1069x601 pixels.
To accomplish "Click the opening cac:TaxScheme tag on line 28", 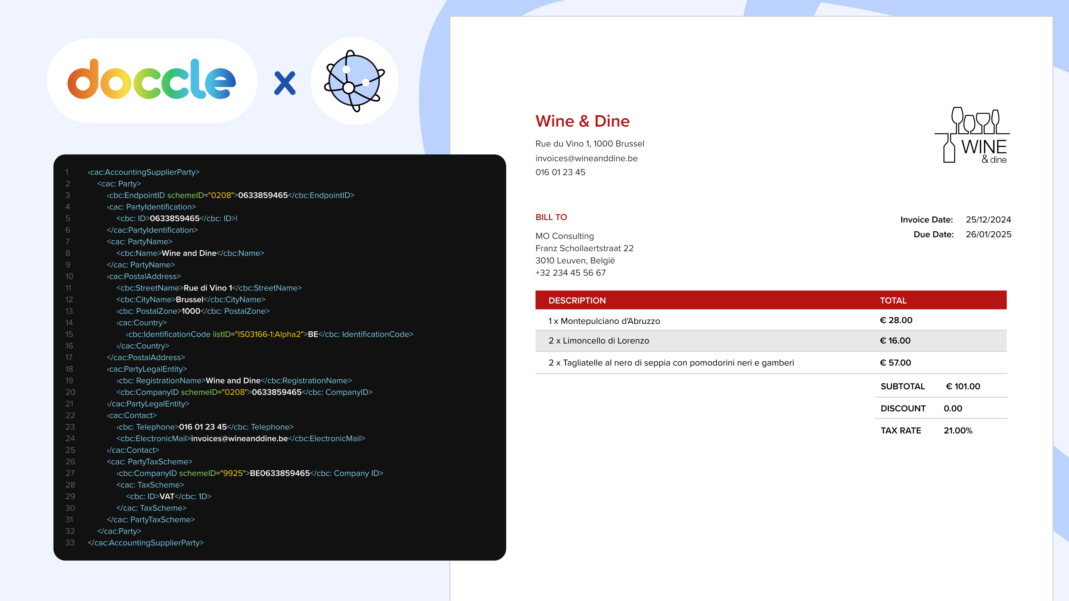I will [150, 485].
